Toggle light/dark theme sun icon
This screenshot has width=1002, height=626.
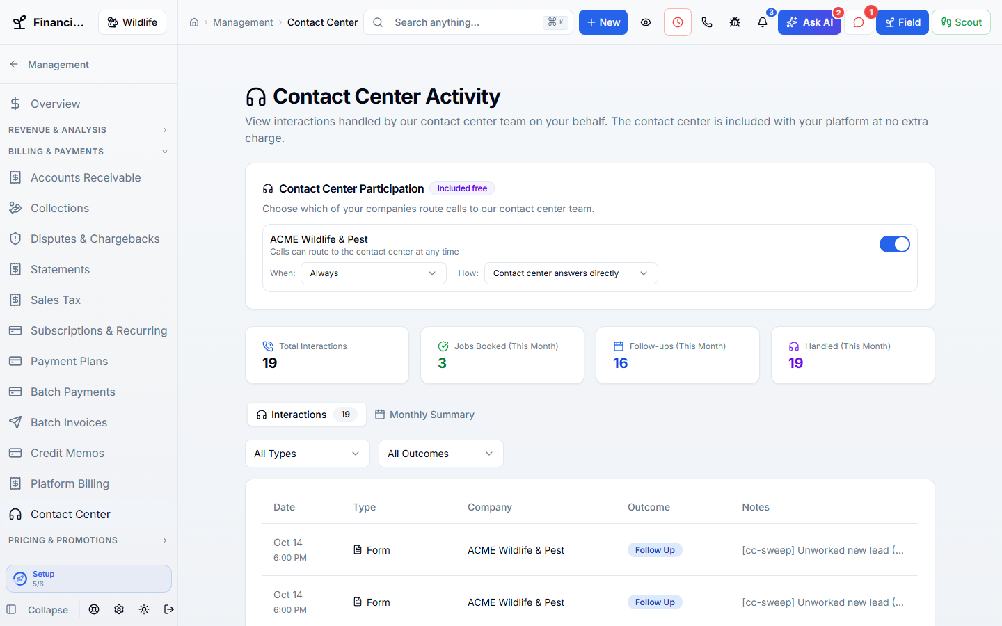144,609
